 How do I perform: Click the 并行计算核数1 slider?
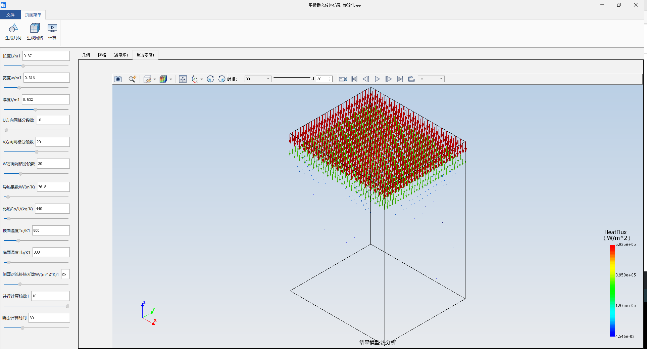[36, 306]
